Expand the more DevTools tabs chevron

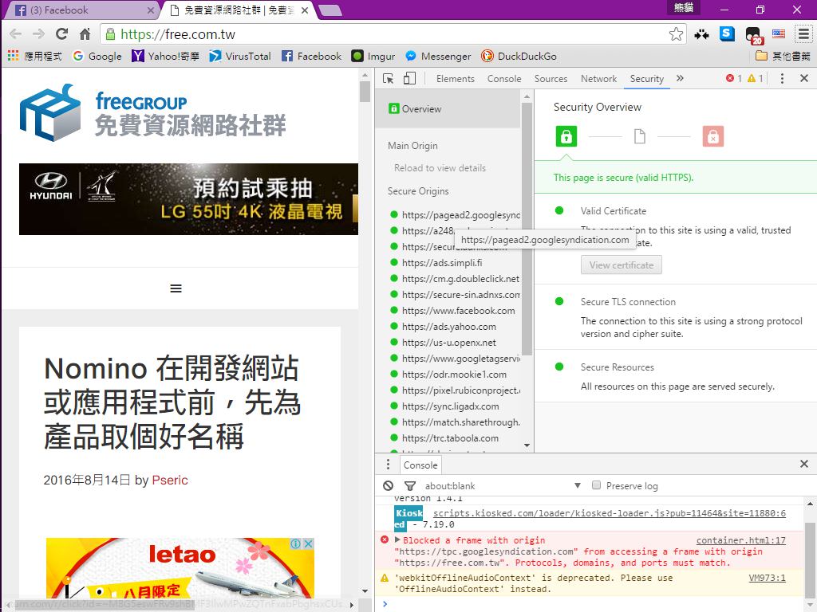680,78
